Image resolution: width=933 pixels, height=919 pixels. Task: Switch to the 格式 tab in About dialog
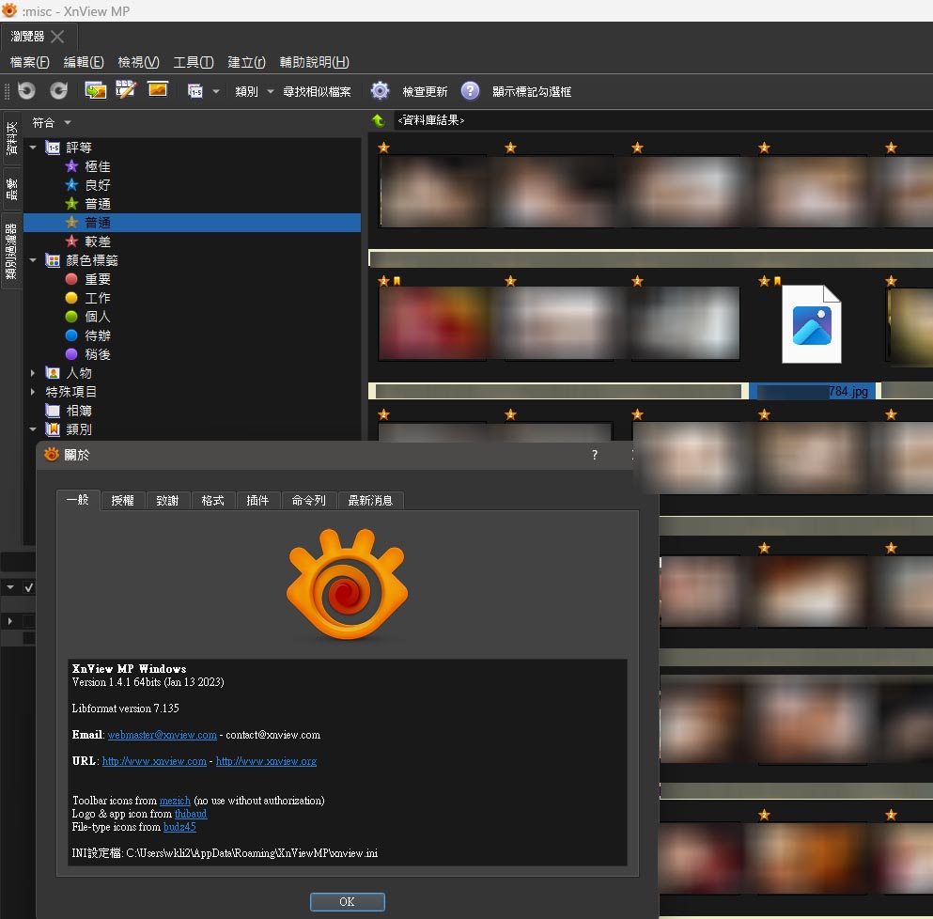click(212, 501)
